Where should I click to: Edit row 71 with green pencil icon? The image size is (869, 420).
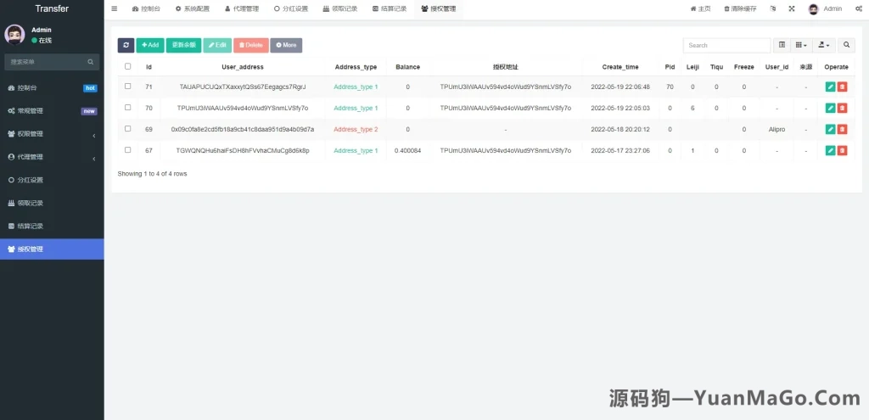(x=830, y=87)
